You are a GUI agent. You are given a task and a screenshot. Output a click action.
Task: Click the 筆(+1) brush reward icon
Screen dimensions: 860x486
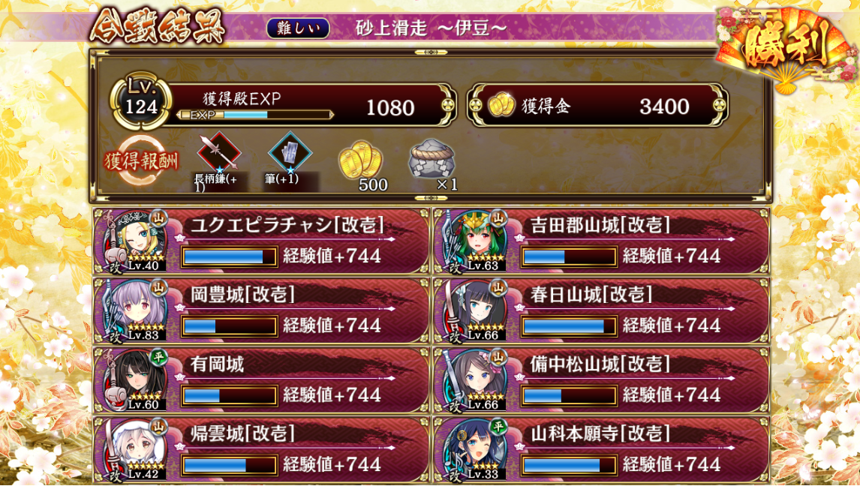point(290,151)
